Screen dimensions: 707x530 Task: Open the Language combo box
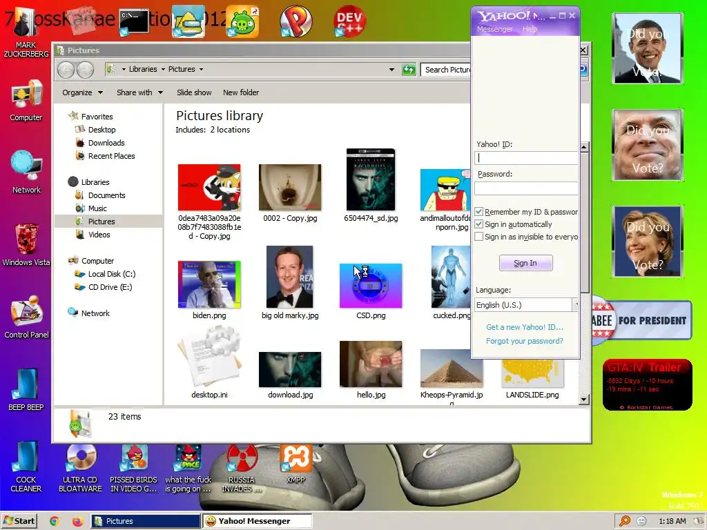[x=527, y=305]
